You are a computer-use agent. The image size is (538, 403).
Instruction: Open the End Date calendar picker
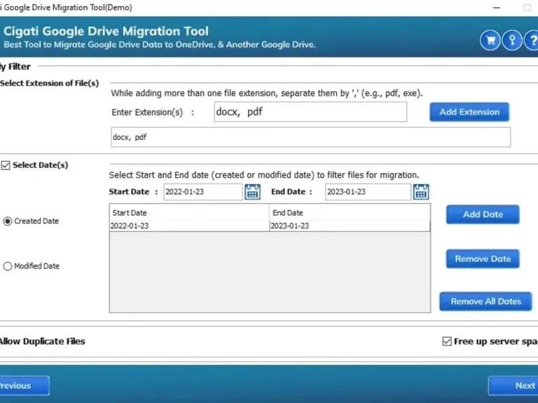pyautogui.click(x=421, y=192)
